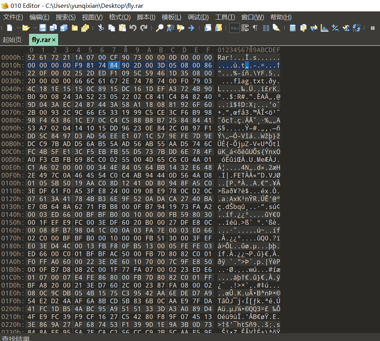The width and height of the screenshot is (380, 341).
Task: Click the Save As icon
Action: coord(53,28)
